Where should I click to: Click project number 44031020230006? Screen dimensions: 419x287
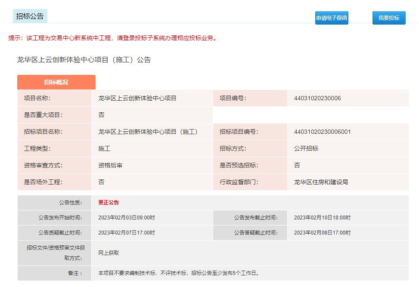[x=317, y=98]
